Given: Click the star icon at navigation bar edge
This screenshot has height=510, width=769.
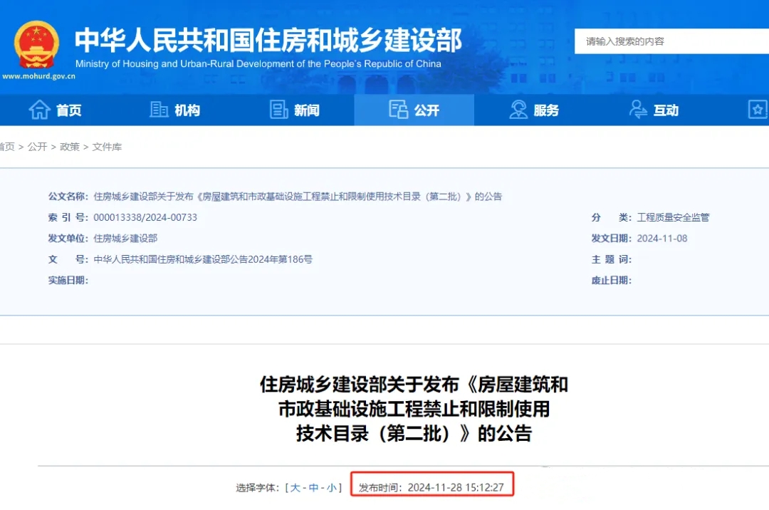Looking at the screenshot, I should point(758,110).
